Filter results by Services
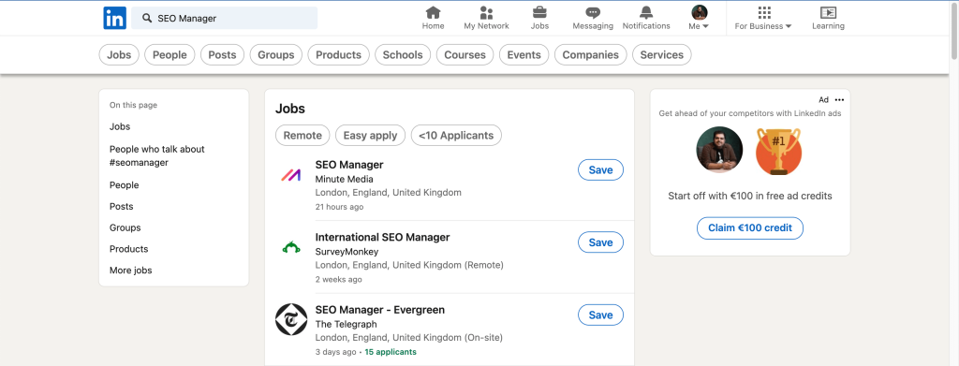959x366 pixels. [662, 55]
